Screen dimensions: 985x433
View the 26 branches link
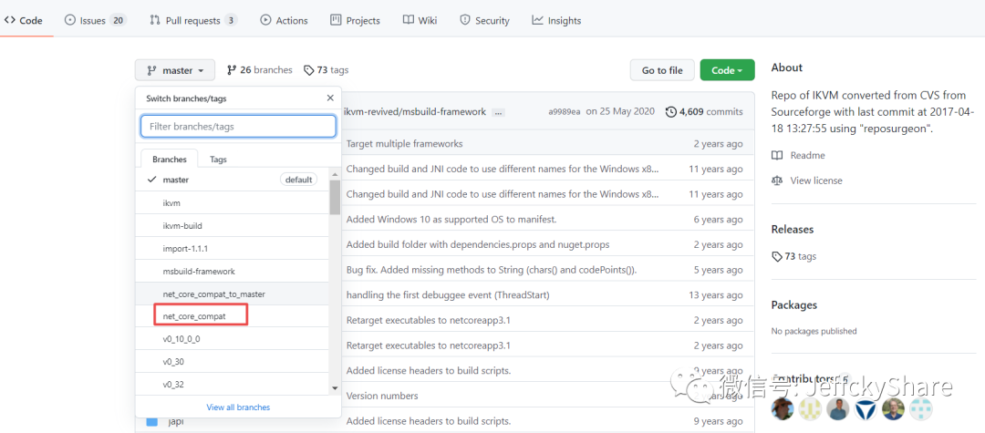259,69
